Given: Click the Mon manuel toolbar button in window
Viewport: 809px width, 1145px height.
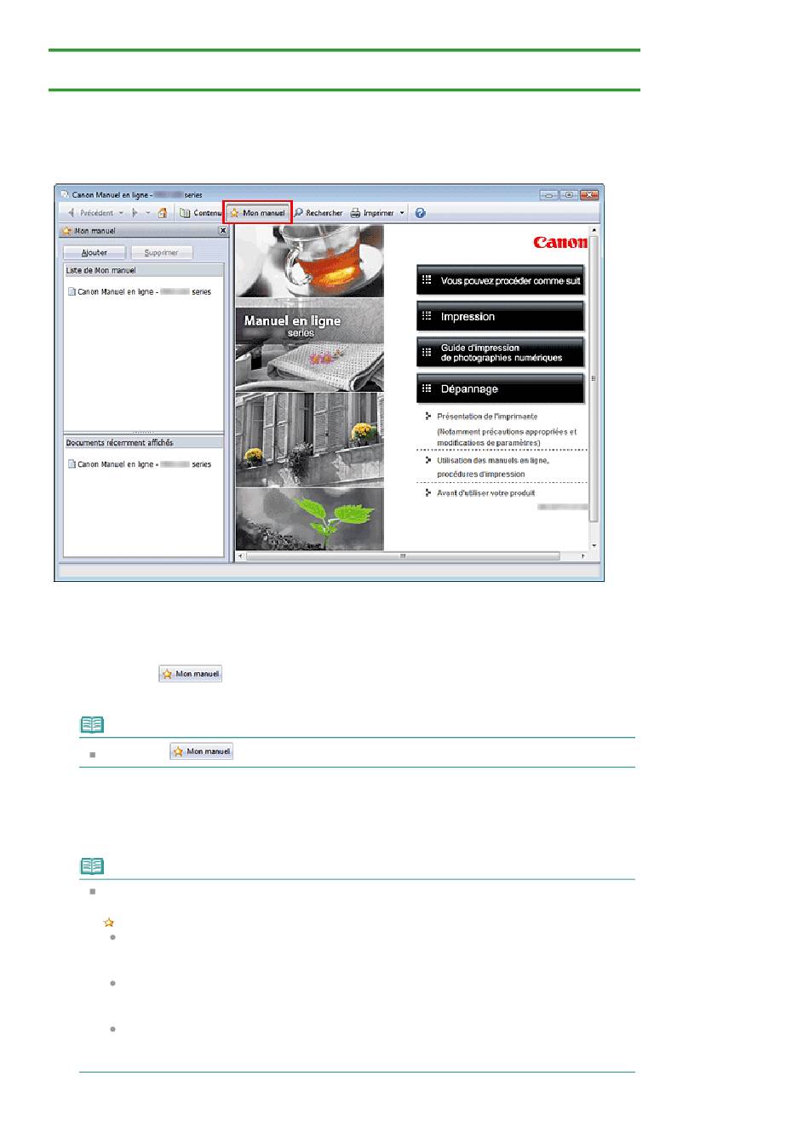Looking at the screenshot, I should pyautogui.click(x=257, y=213).
